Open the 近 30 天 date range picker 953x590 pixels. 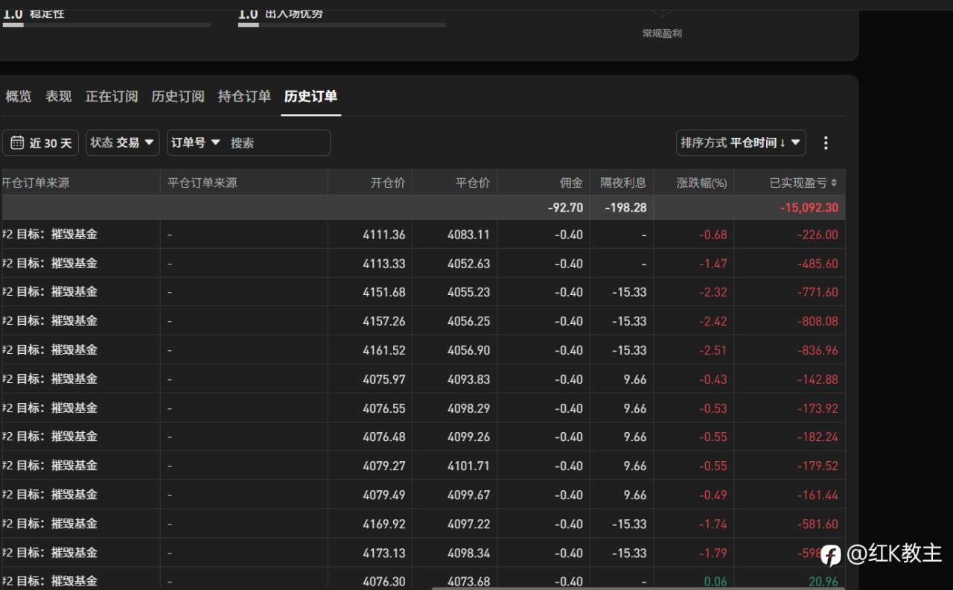click(x=41, y=142)
